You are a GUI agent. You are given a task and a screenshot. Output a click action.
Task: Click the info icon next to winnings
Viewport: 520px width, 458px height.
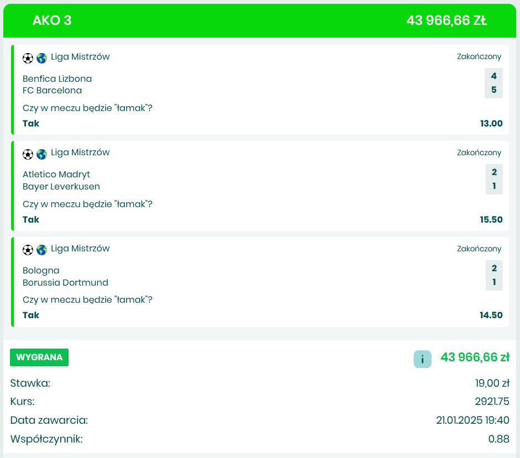coord(422,359)
